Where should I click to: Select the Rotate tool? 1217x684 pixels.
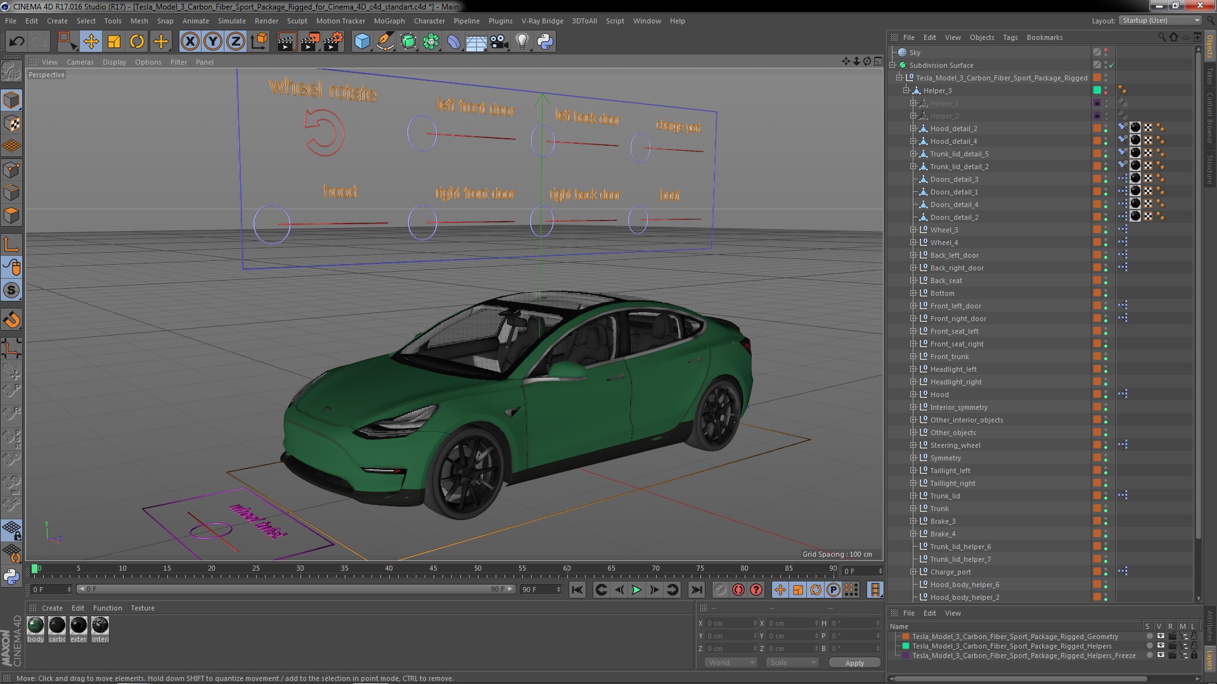pyautogui.click(x=137, y=42)
